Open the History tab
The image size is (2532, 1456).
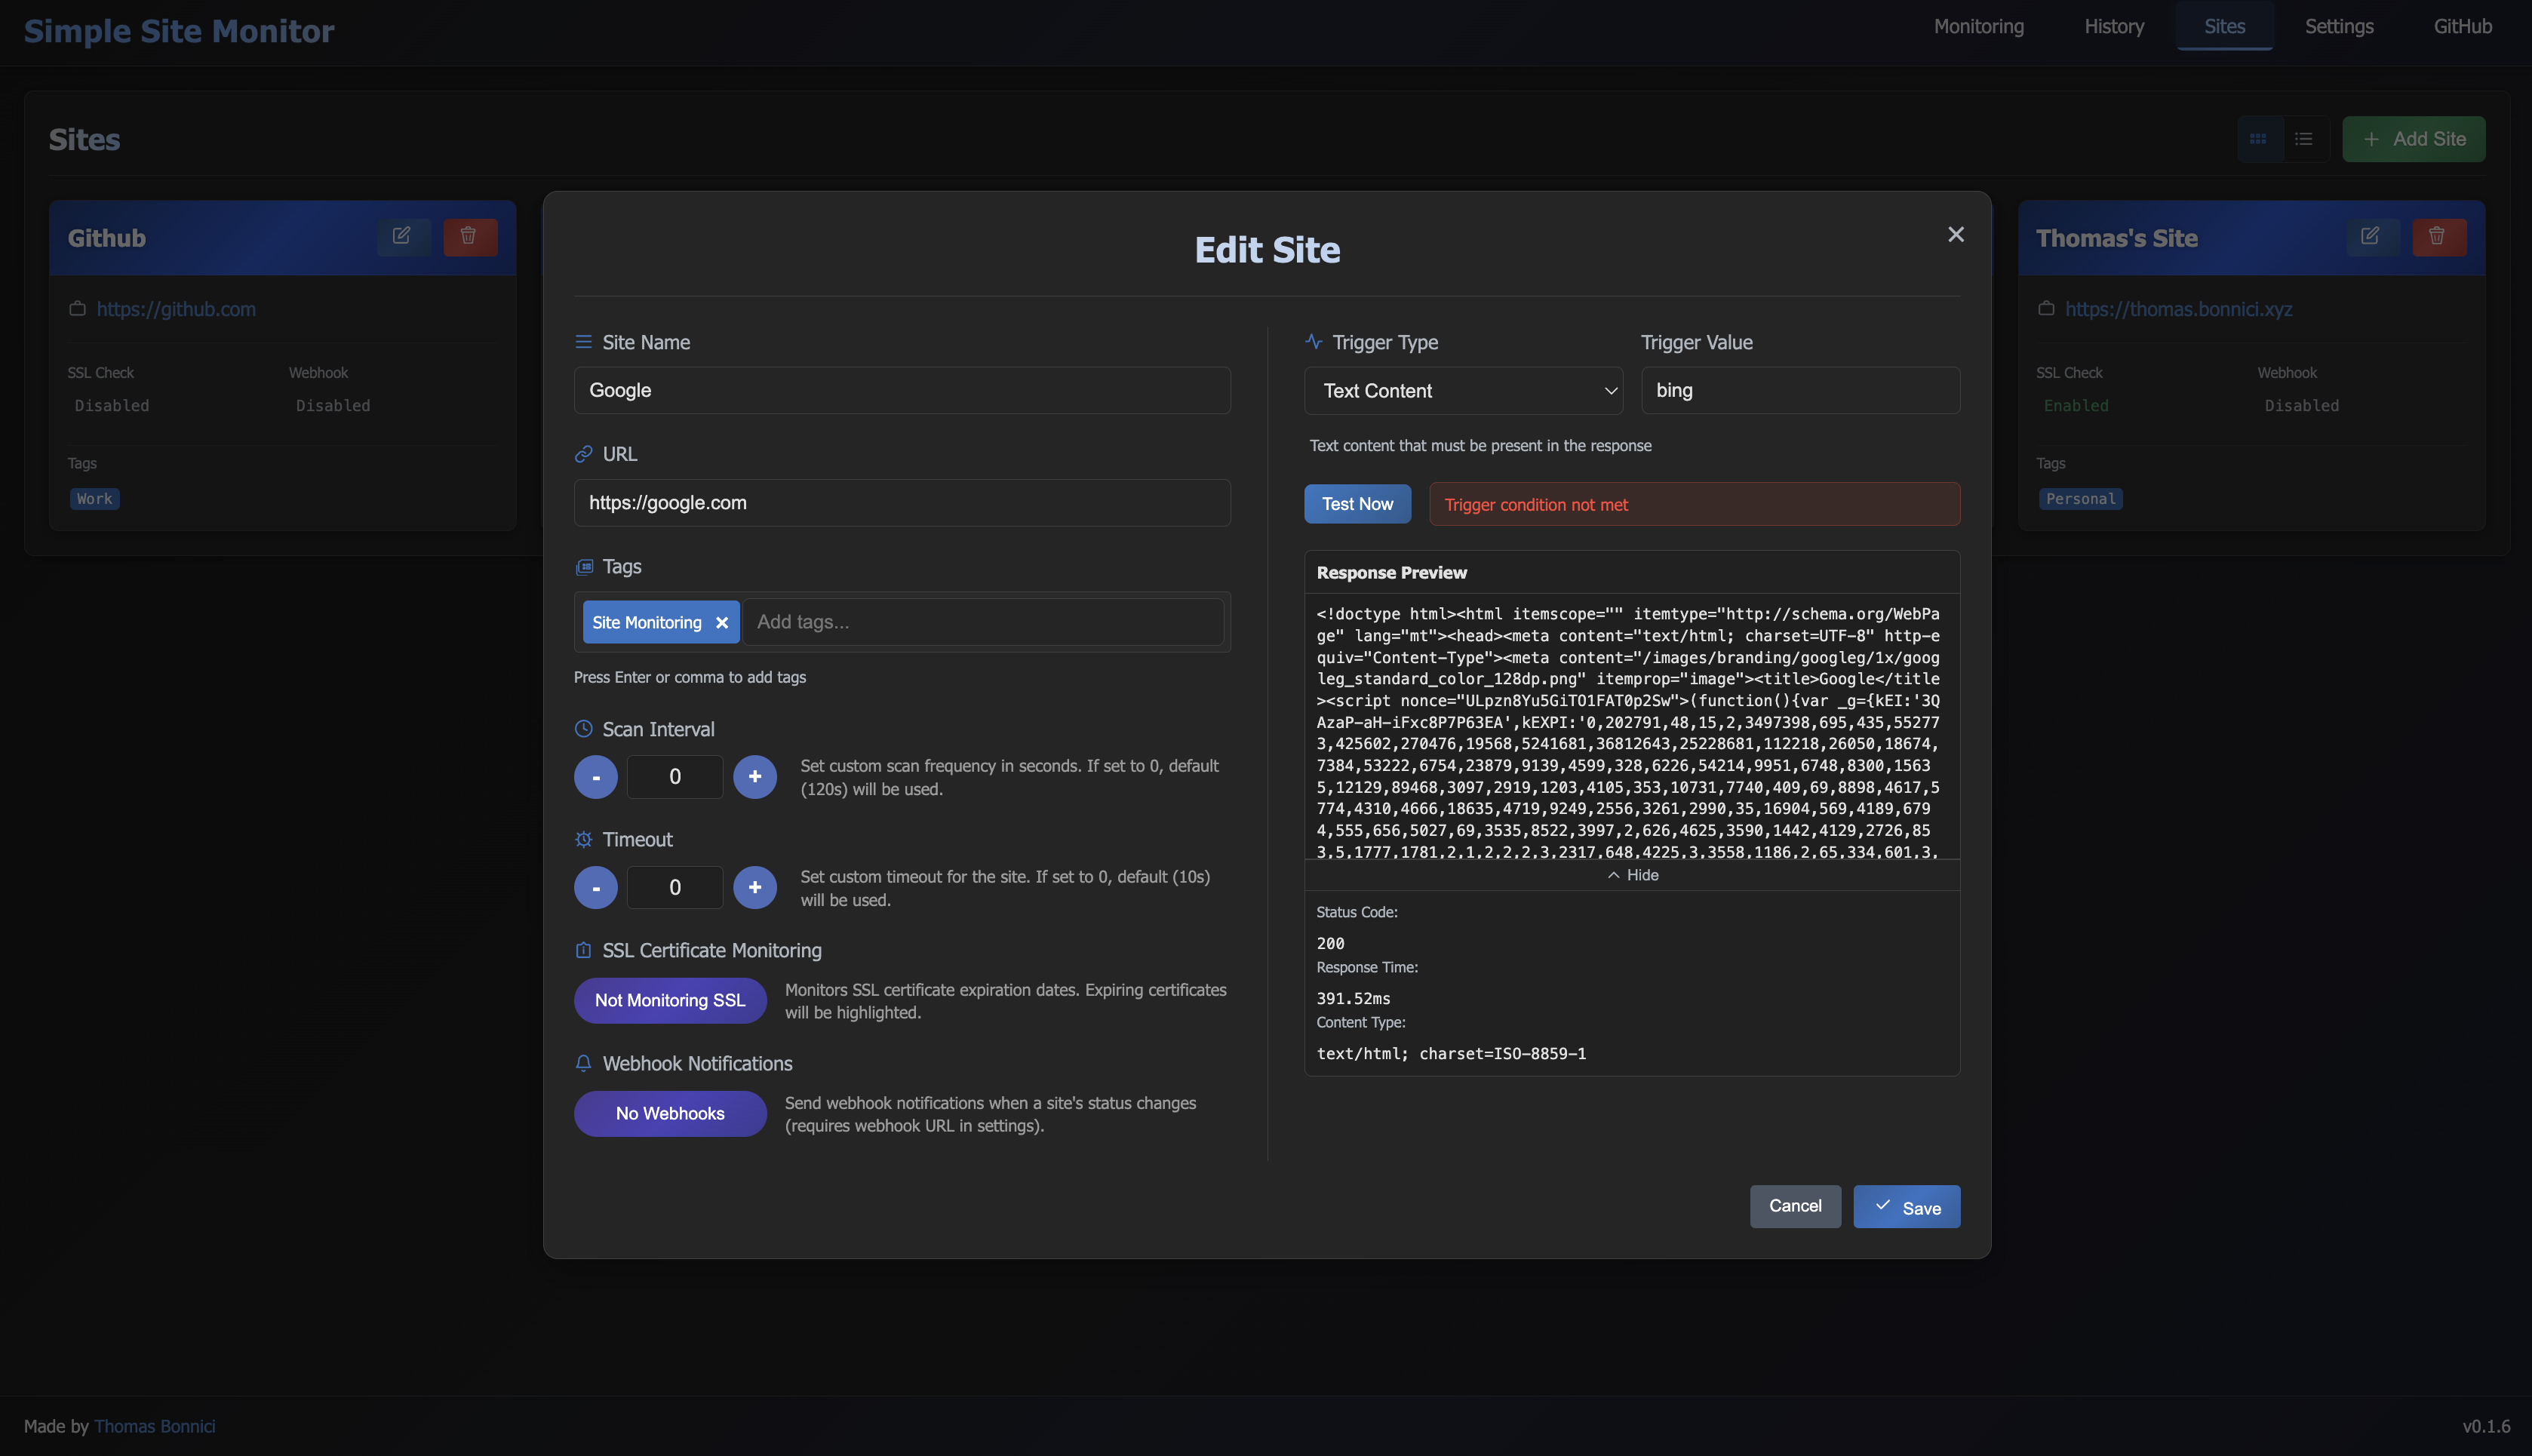pyautogui.click(x=2114, y=27)
